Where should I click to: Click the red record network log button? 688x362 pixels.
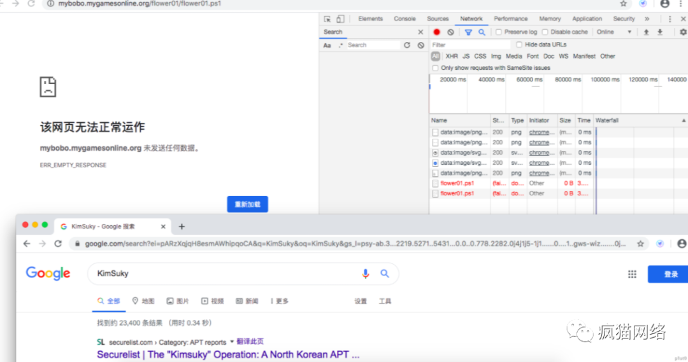click(436, 32)
